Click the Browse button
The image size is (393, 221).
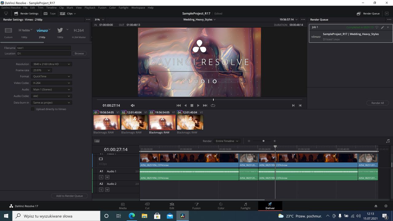click(79, 53)
